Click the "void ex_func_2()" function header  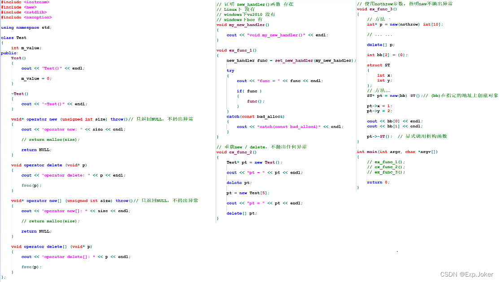[x=236, y=152]
